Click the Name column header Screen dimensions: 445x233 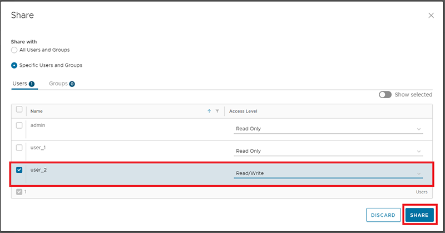(37, 111)
